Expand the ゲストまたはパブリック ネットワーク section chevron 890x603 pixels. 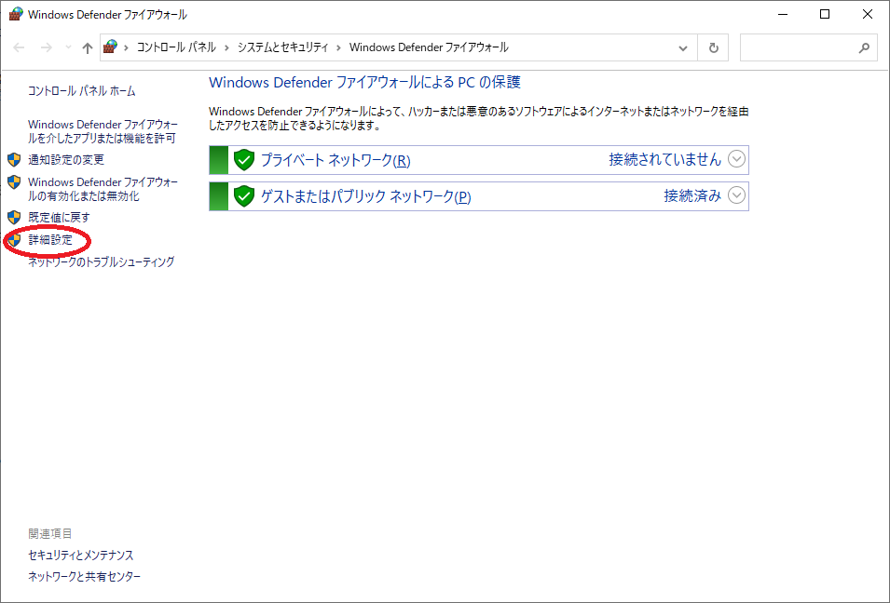click(736, 196)
